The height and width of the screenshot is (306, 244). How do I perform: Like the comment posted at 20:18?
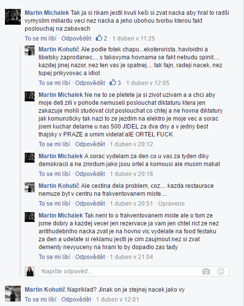click(54, 174)
